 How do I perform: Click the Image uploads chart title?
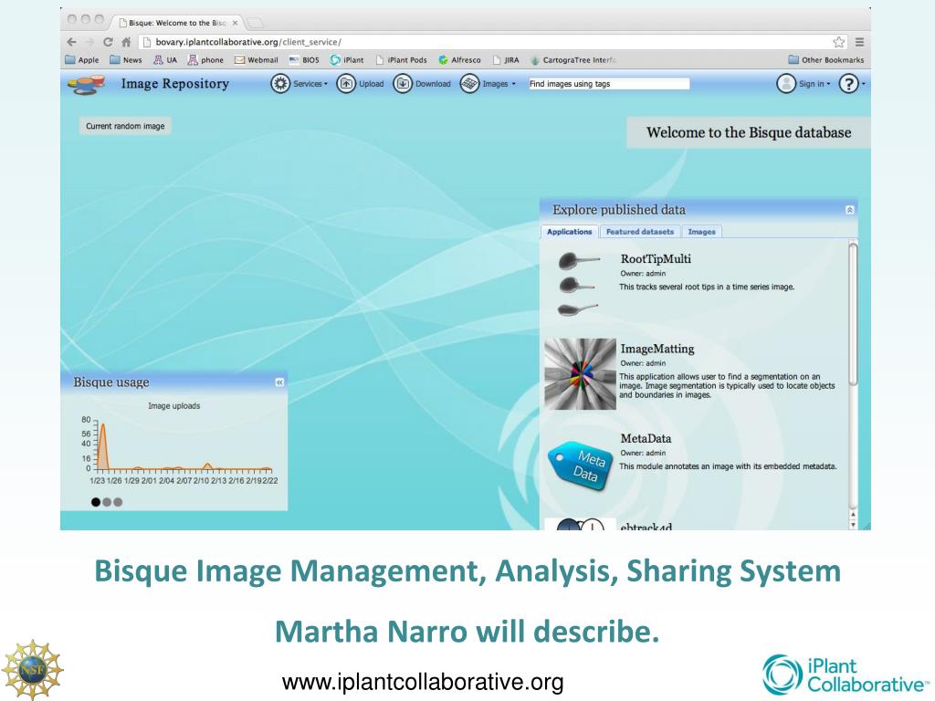pos(174,406)
